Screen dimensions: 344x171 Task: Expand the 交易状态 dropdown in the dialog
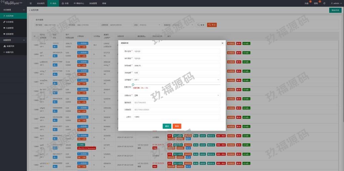[x=176, y=95]
